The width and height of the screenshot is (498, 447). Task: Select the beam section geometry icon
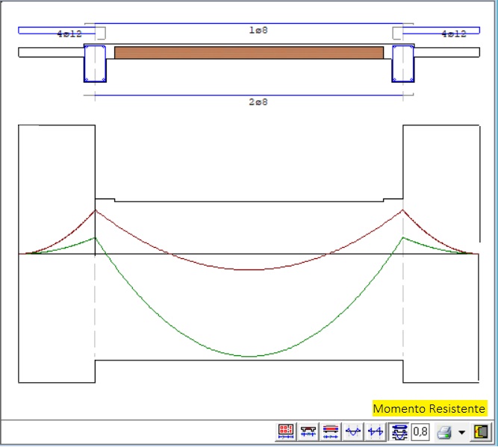308,432
